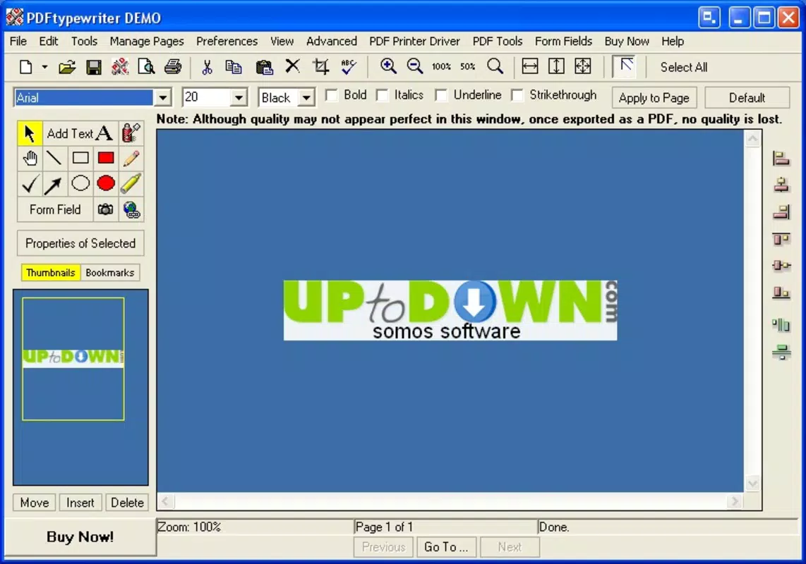Click the Form Field button

(x=55, y=209)
